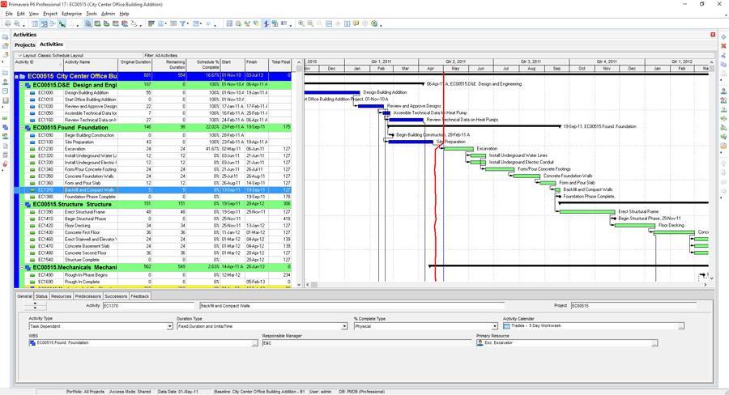Click the Activity Calendar browse button
The height and width of the screenshot is (395, 729).
click(x=680, y=326)
